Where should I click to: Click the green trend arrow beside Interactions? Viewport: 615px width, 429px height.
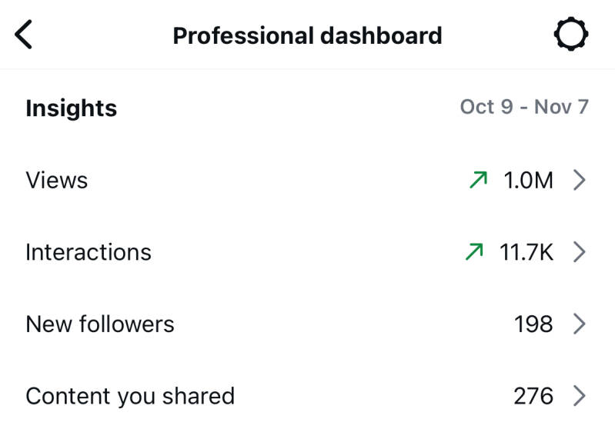click(474, 251)
